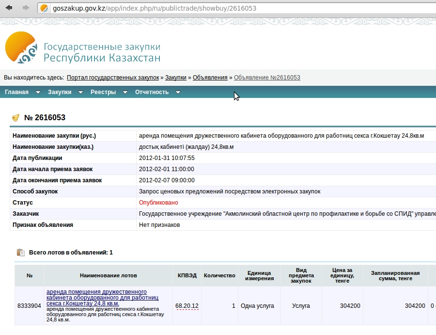Click the Объявление №2616053 breadcrumb
Screen dimensions: 436x335
pos(267,78)
